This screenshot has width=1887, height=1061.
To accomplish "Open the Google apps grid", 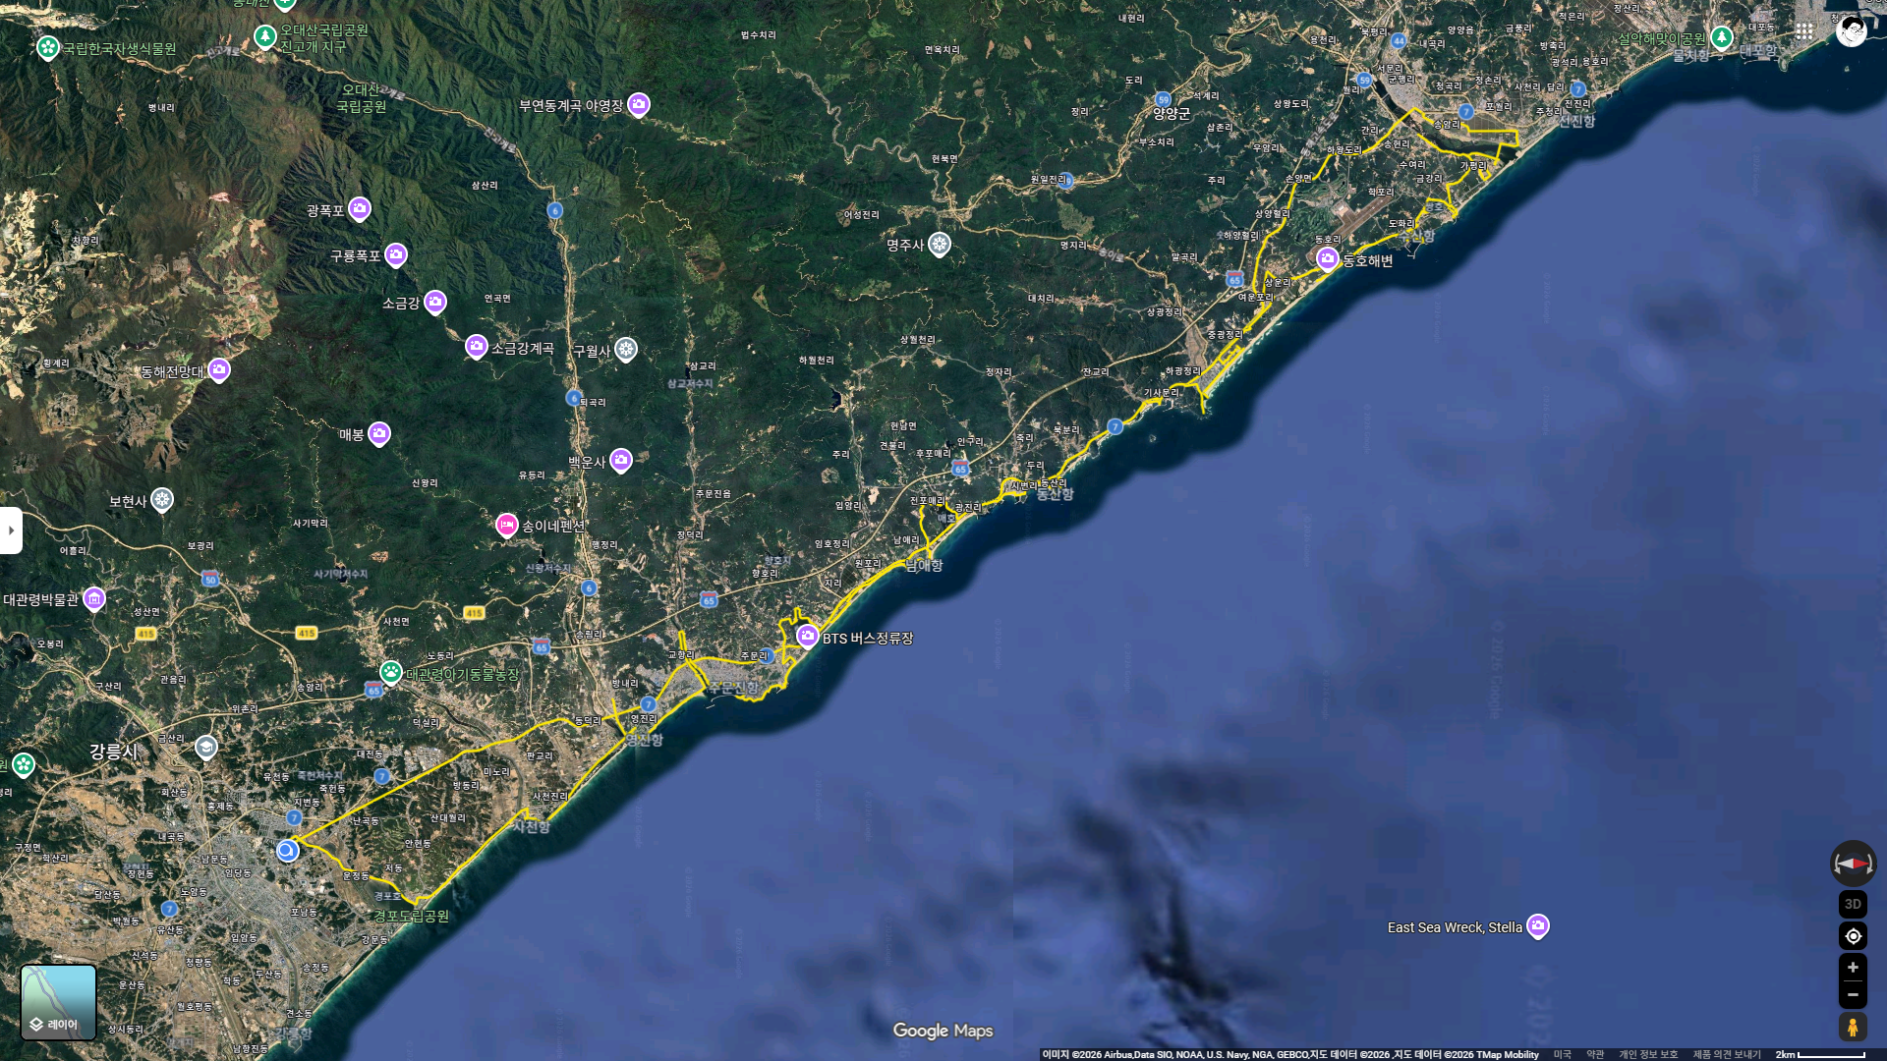I will pyautogui.click(x=1804, y=30).
